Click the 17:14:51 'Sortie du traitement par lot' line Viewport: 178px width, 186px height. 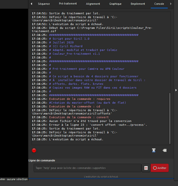tap(66, 13)
